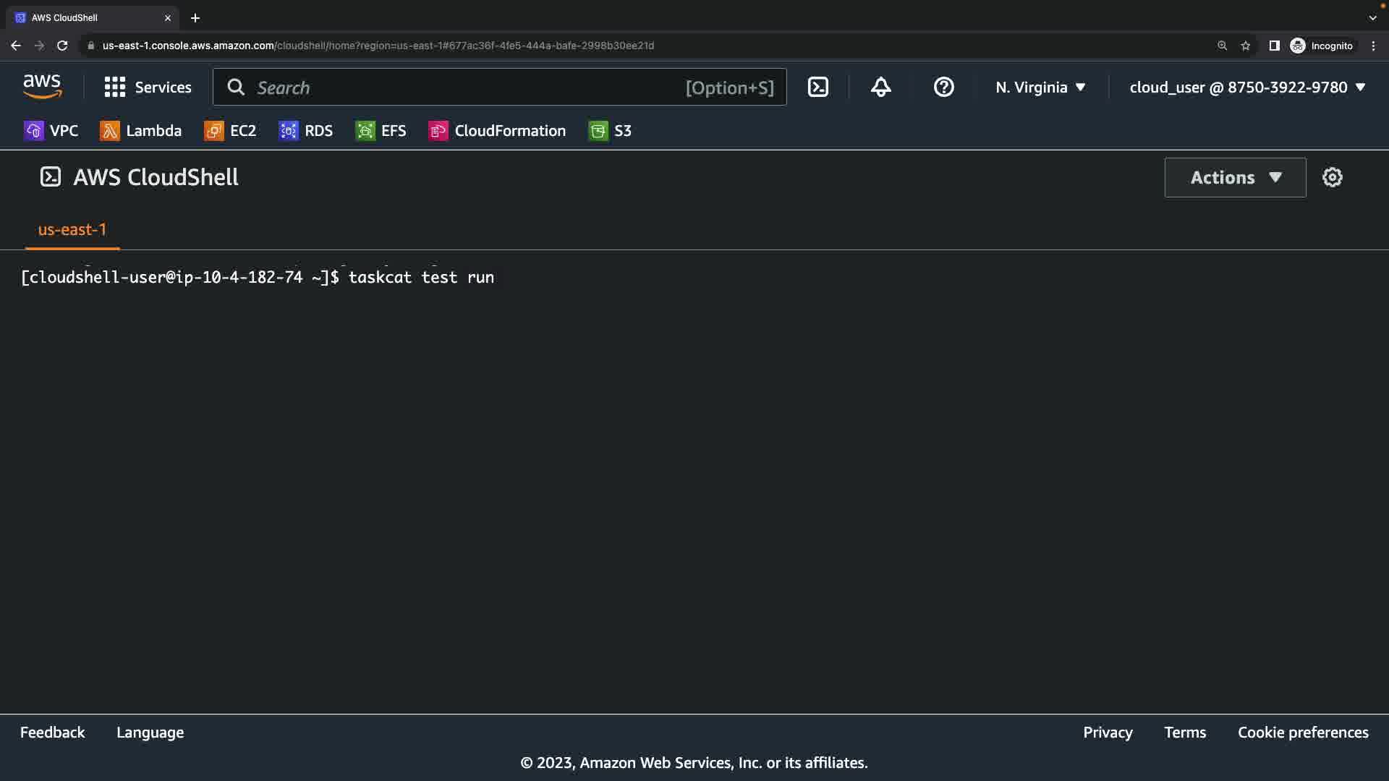Image resolution: width=1389 pixels, height=781 pixels.
Task: Open the CloudShell icon in top navigation
Action: tap(817, 88)
